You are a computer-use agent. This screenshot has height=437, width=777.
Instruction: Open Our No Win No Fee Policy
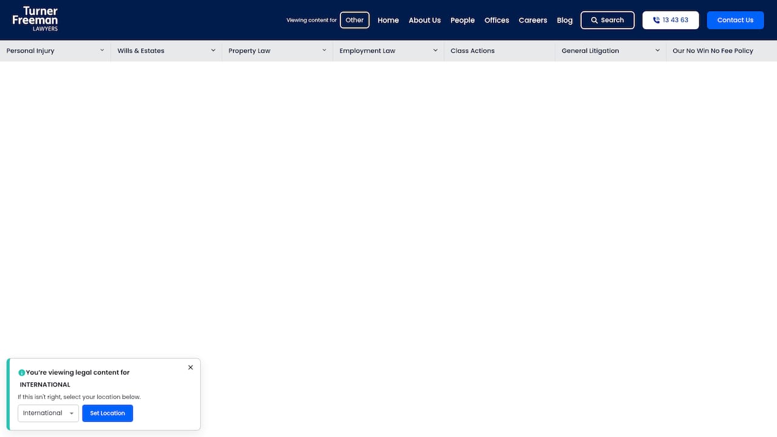point(713,51)
